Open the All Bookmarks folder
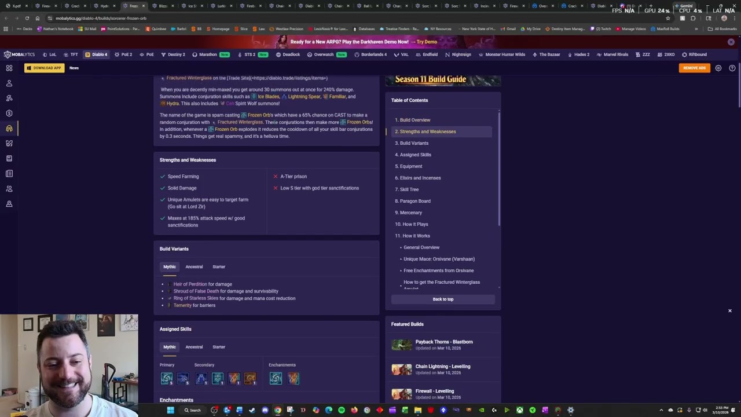This screenshot has width=741, height=417. (x=722, y=29)
